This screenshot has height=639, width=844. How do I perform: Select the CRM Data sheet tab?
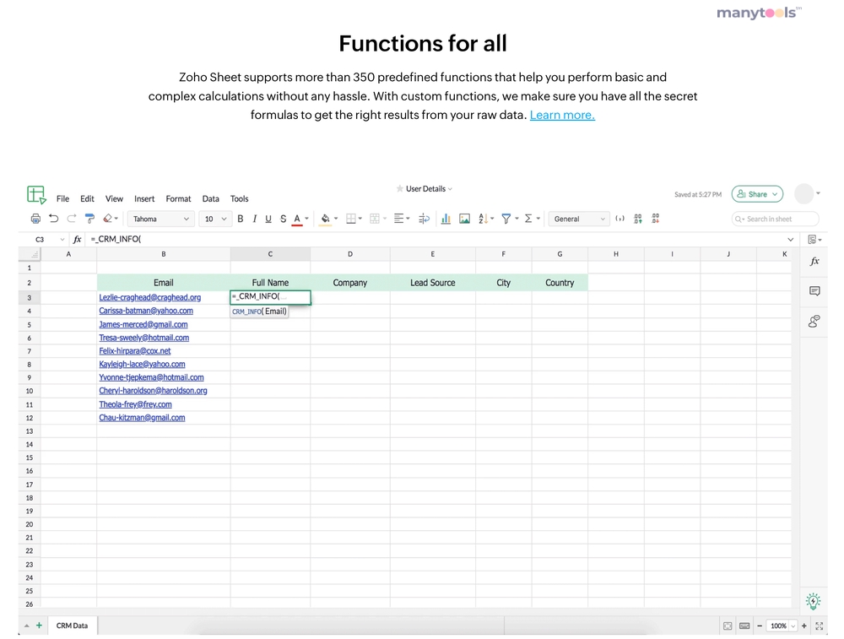point(72,625)
